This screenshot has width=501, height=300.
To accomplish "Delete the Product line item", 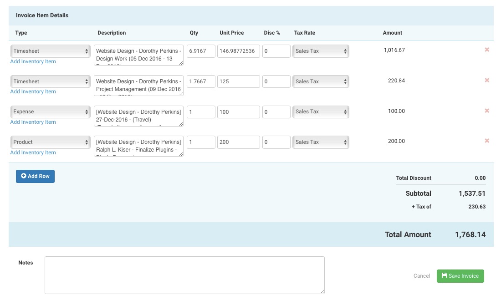I will coord(487,141).
